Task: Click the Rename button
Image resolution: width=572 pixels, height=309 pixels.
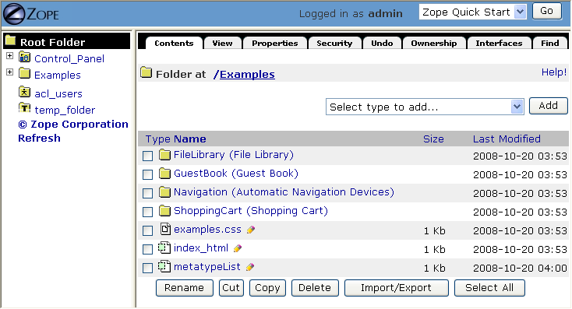Action: pyautogui.click(x=184, y=288)
